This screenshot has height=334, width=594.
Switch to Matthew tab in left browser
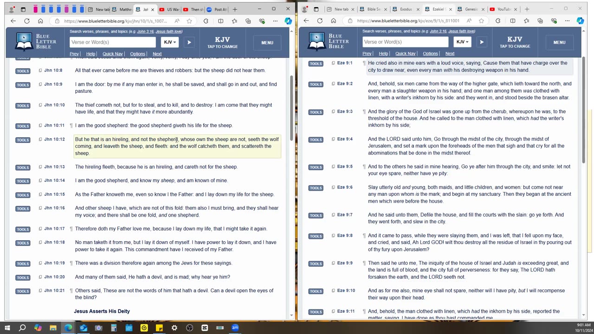point(123,9)
